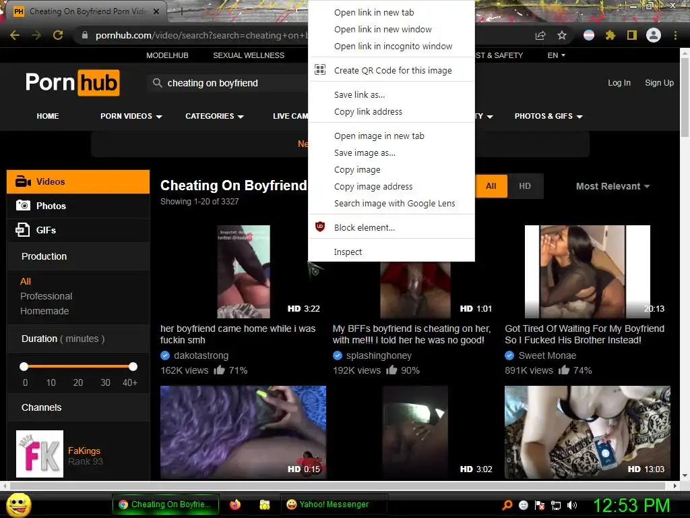Toggle the browser side panel icon
The height and width of the screenshot is (518, 690).
click(x=632, y=35)
